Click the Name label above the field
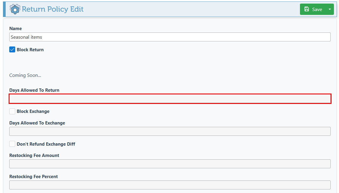339x193 pixels. pyautogui.click(x=16, y=29)
